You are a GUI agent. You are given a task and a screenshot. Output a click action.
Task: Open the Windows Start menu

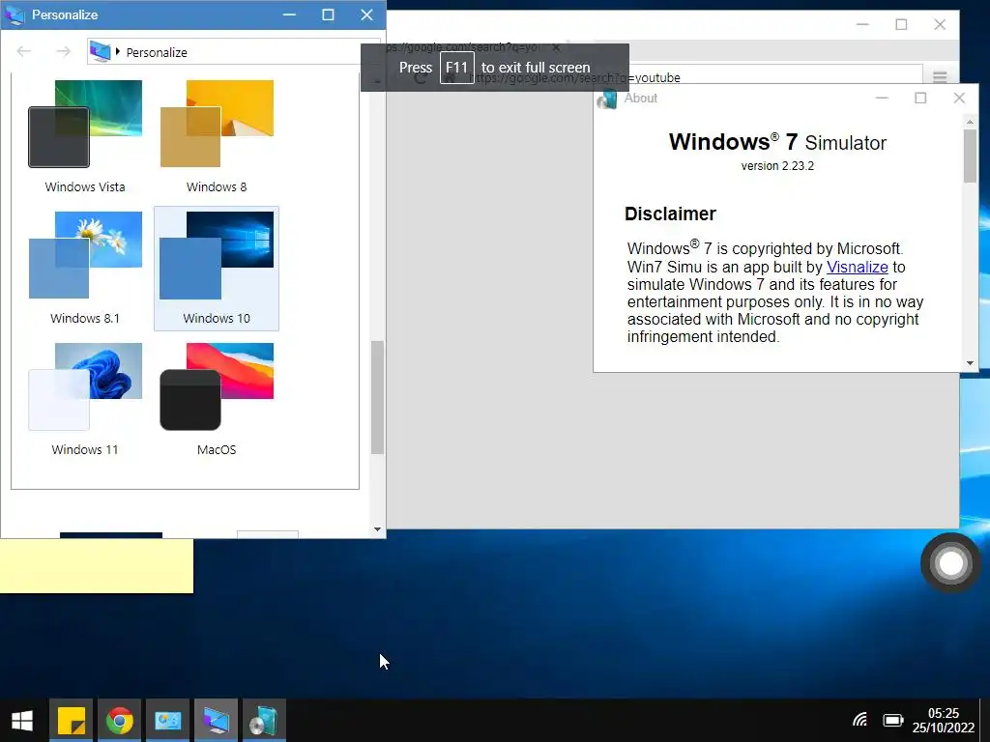point(22,721)
